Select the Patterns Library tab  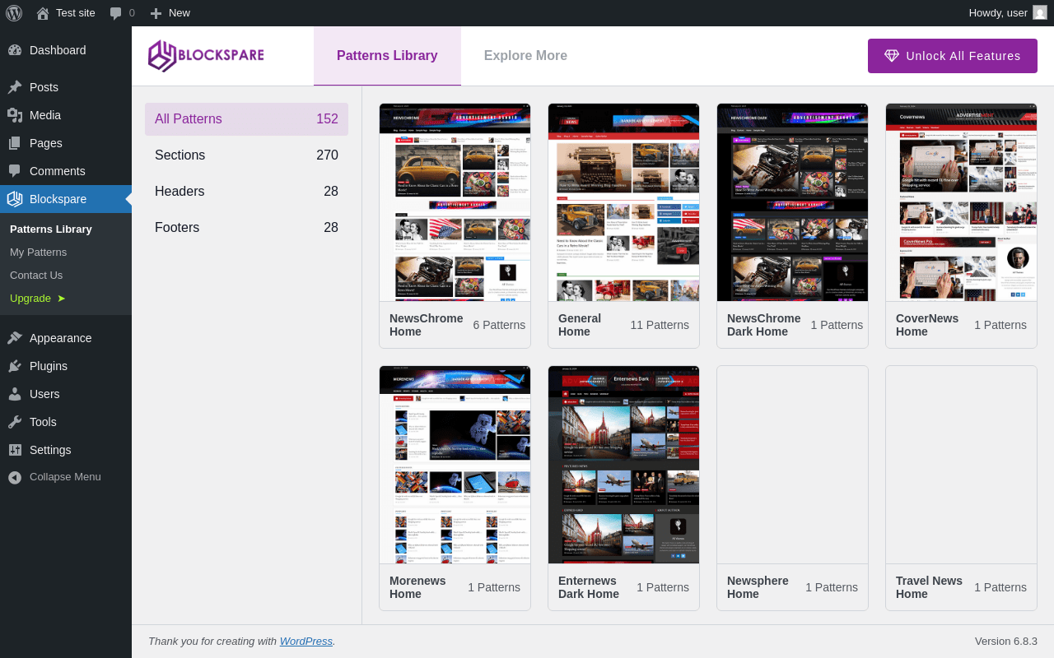[x=387, y=56]
